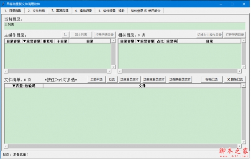Image resolution: width=251 pixels, height=159 pixels.
Task: Click down arrow of related list vertical scrollbar
Action: click(243, 67)
